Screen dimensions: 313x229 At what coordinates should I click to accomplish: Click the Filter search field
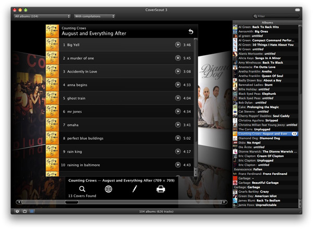pos(276,16)
